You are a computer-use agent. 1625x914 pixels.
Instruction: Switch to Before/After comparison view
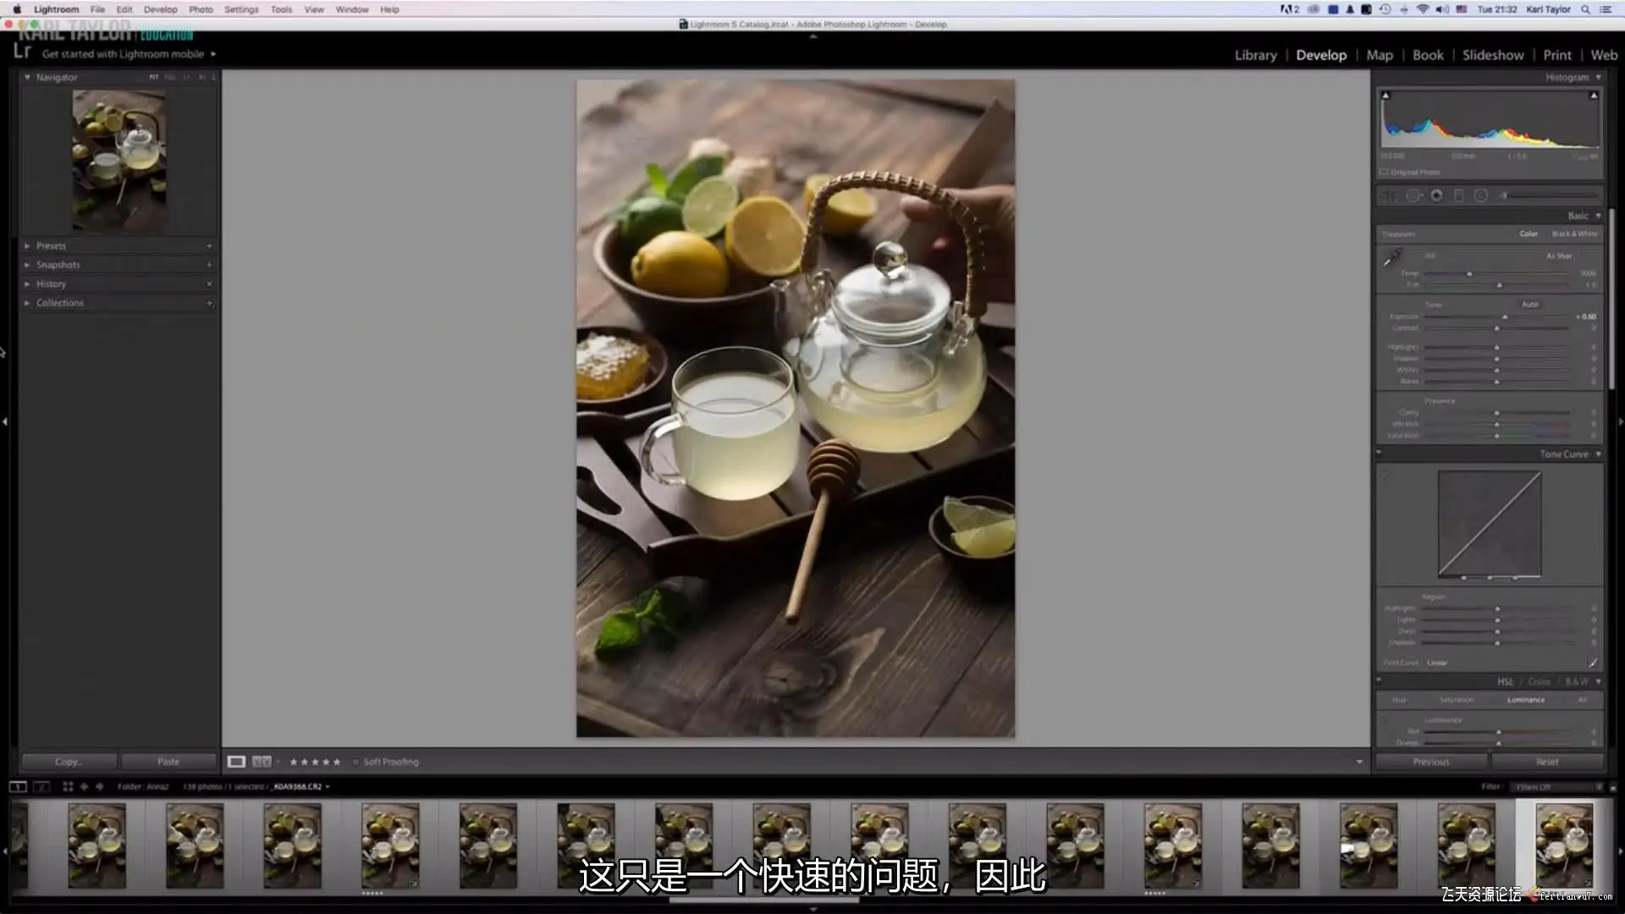tap(262, 762)
